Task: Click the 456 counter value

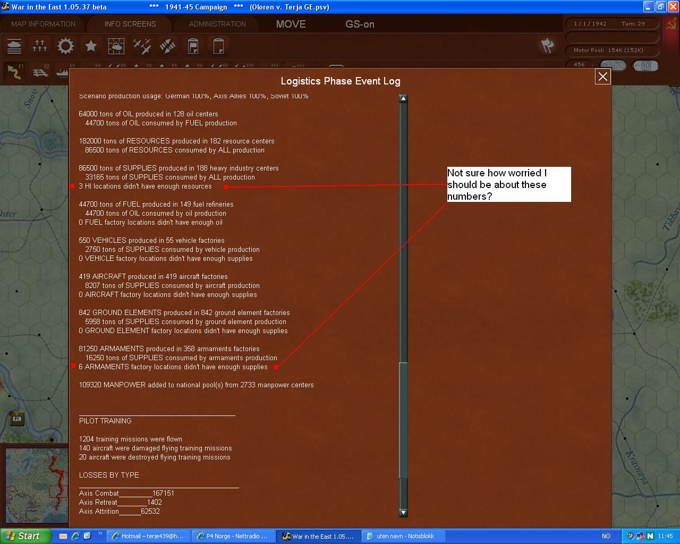Action: 579,65
